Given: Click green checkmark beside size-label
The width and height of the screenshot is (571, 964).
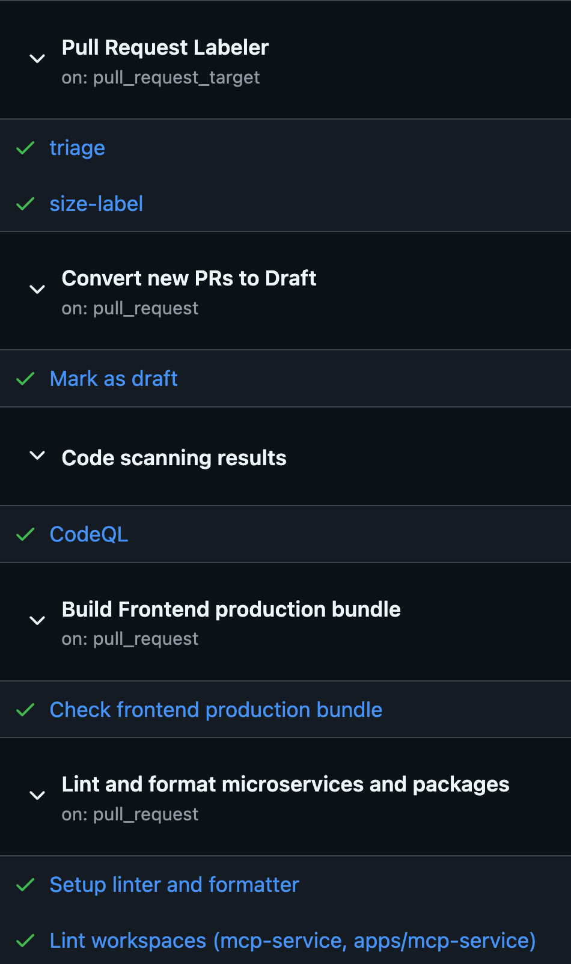Looking at the screenshot, I should point(25,204).
